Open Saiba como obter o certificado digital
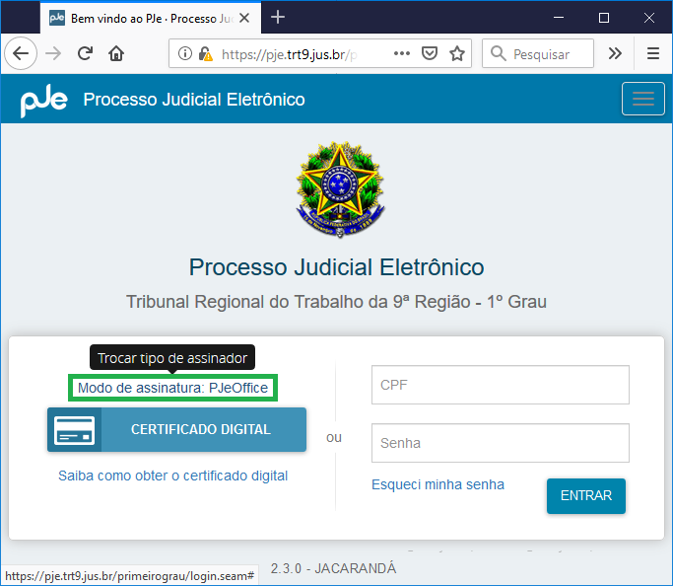Image resolution: width=673 pixels, height=586 pixels. [173, 476]
